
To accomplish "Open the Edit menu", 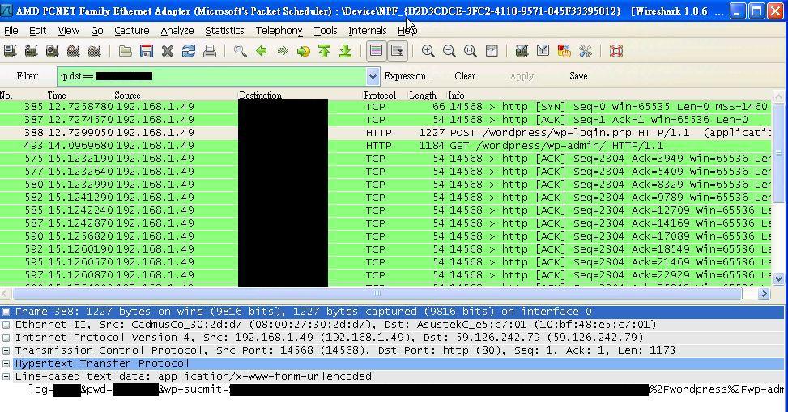I will (38, 31).
